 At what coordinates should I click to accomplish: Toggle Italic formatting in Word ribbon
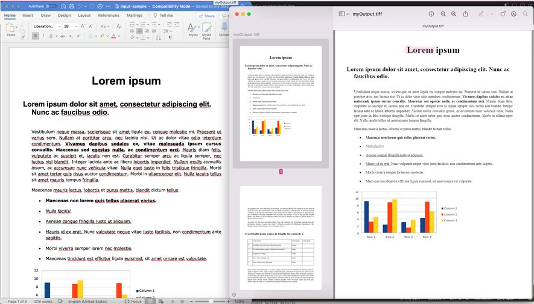[43, 36]
